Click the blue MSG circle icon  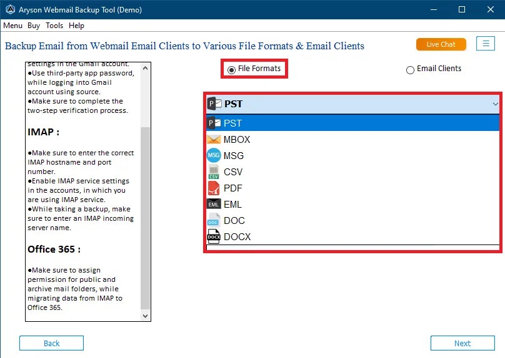click(x=214, y=155)
